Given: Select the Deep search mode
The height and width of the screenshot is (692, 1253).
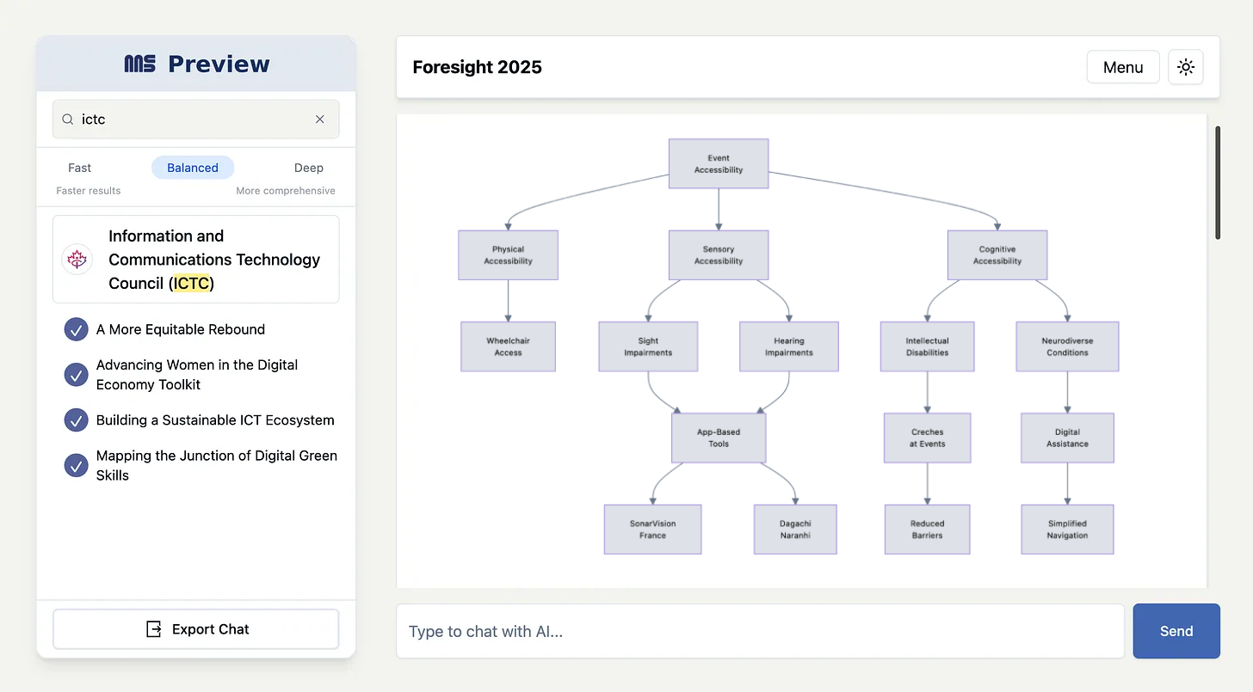Looking at the screenshot, I should [309, 168].
